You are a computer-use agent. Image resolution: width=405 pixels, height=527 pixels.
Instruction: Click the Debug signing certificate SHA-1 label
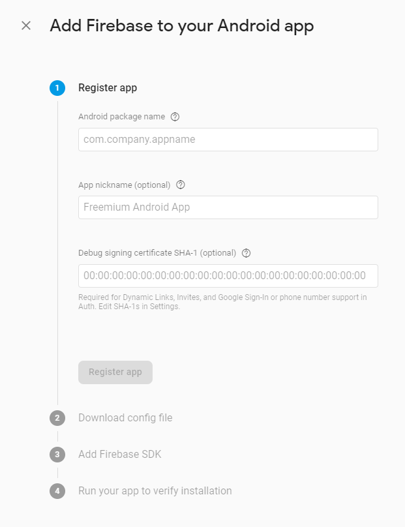tap(157, 253)
